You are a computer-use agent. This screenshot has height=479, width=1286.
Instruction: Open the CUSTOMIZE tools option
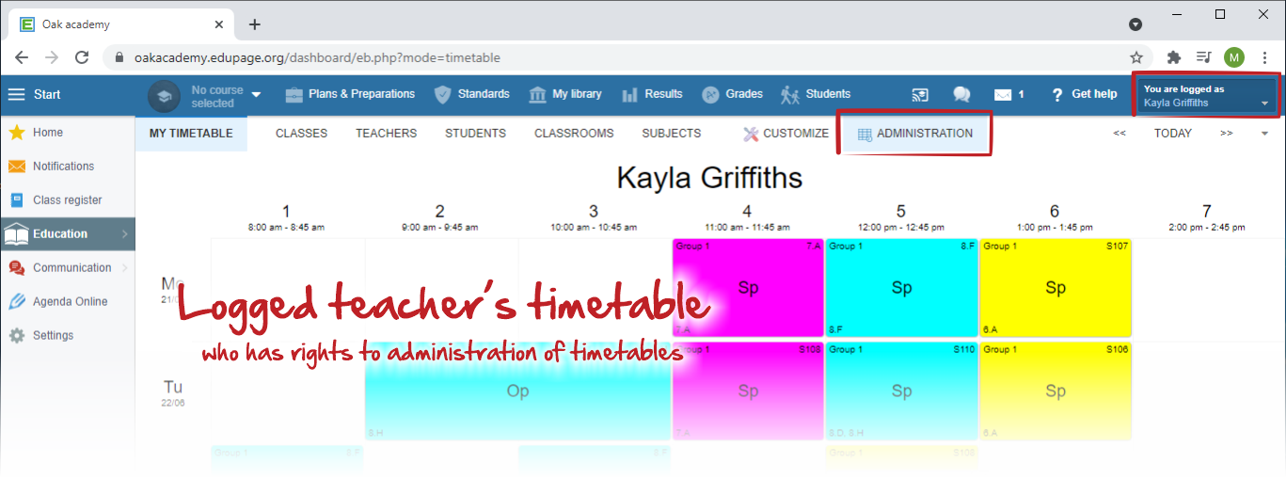[x=786, y=134]
